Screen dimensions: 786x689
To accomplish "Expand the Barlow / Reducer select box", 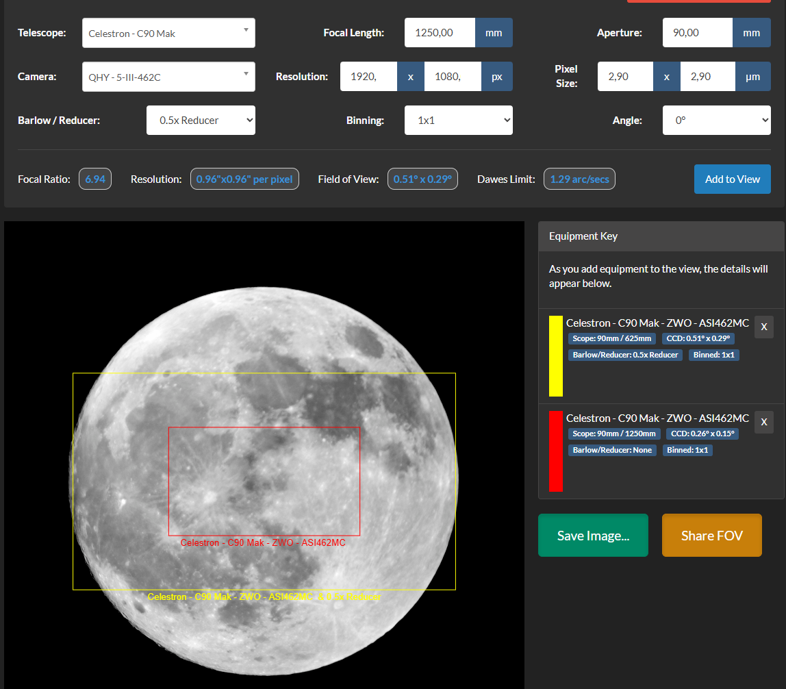I will 201,121.
